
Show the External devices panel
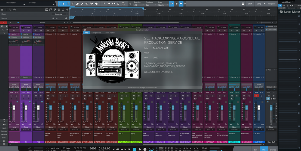[4, 135]
